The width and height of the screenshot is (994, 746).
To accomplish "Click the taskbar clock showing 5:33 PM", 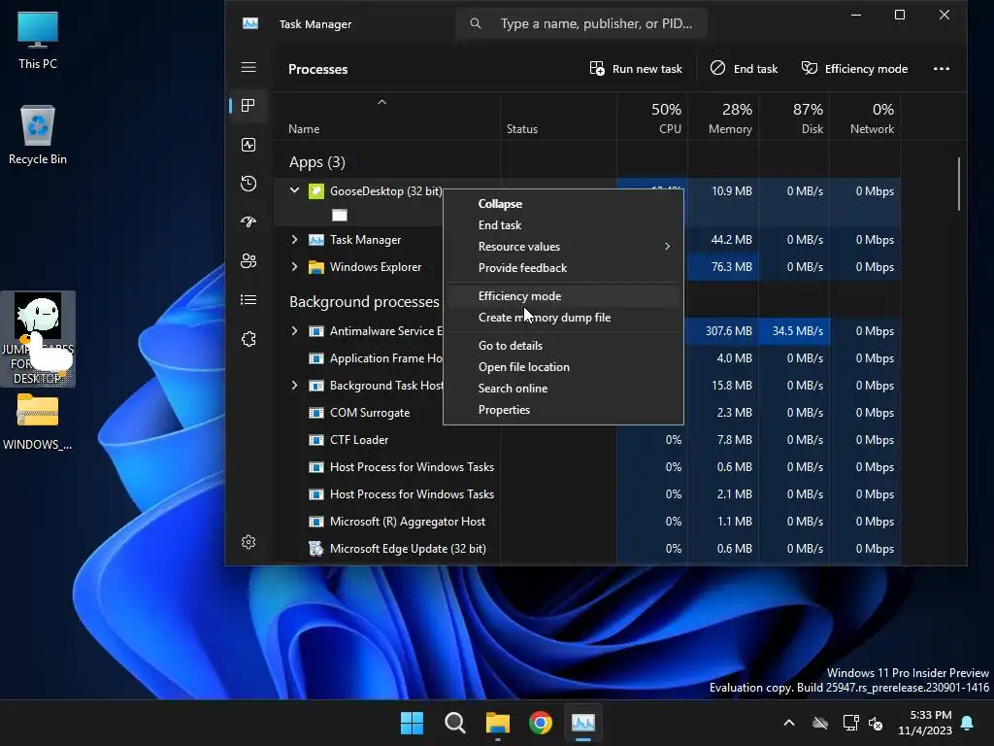I will point(925,723).
